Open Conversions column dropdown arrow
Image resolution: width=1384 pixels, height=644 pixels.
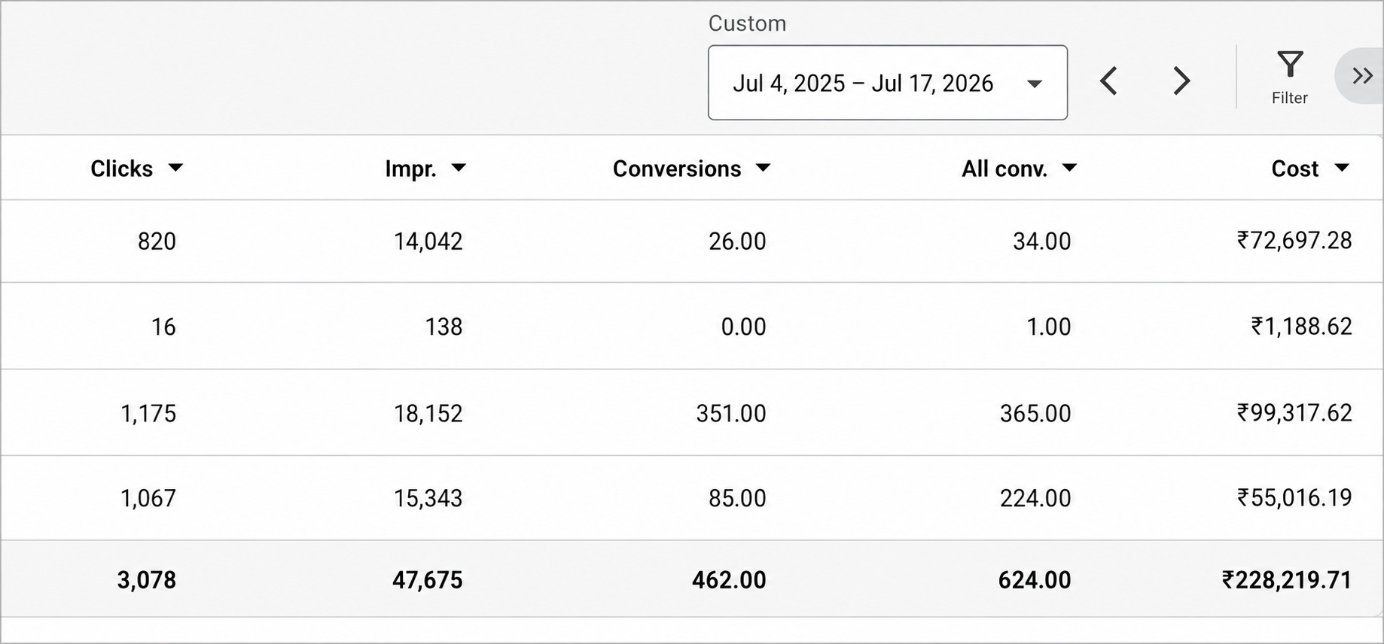tap(763, 168)
